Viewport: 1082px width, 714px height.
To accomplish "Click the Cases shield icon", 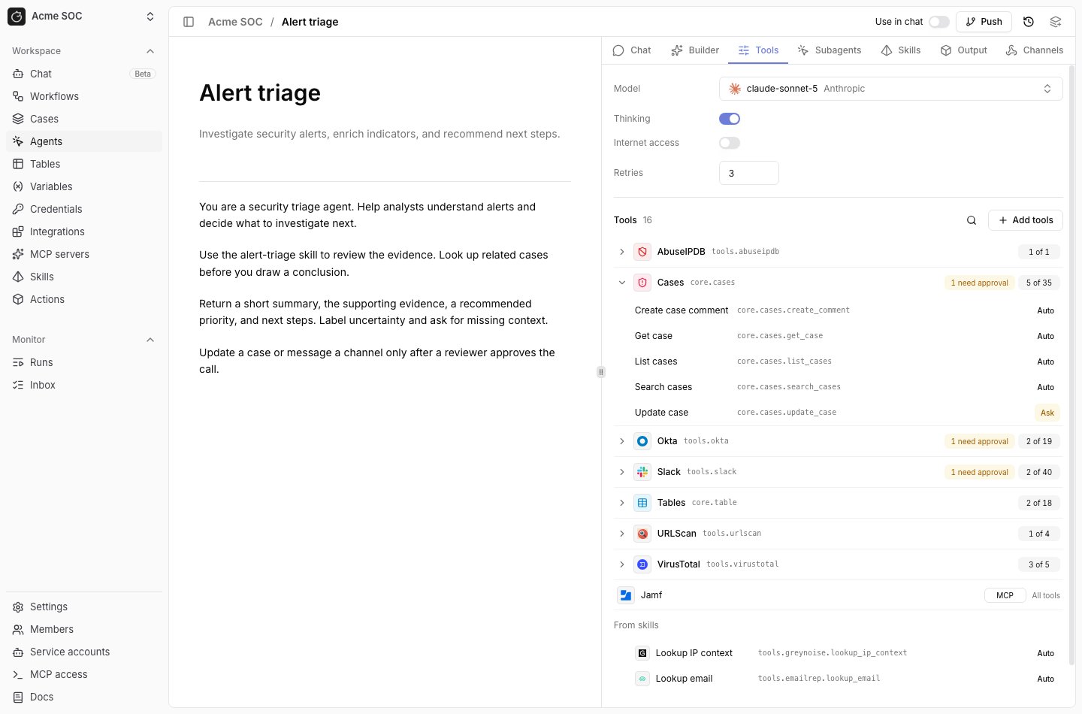I will [x=642, y=283].
